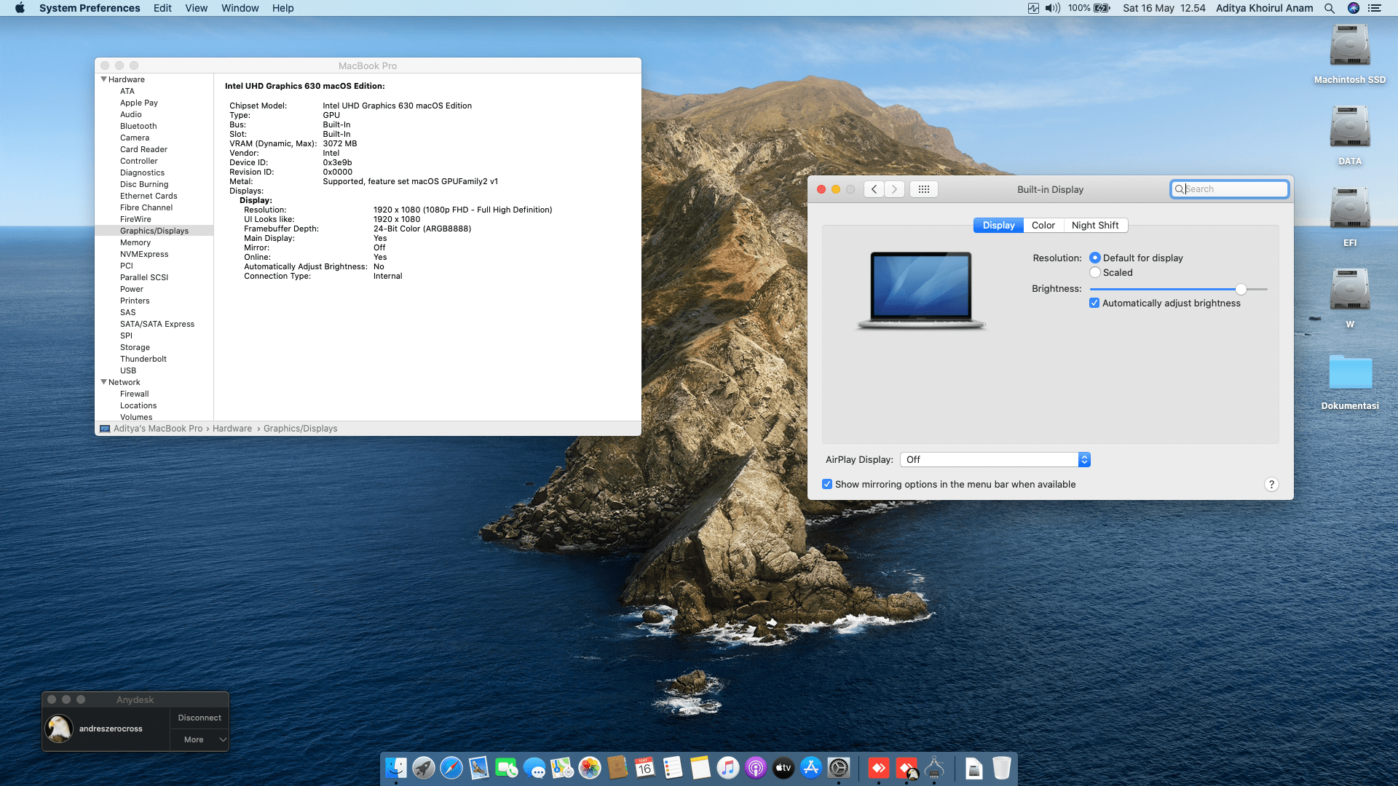This screenshot has height=786, width=1398.
Task: Open Reminders app in the Dock
Action: (x=673, y=768)
